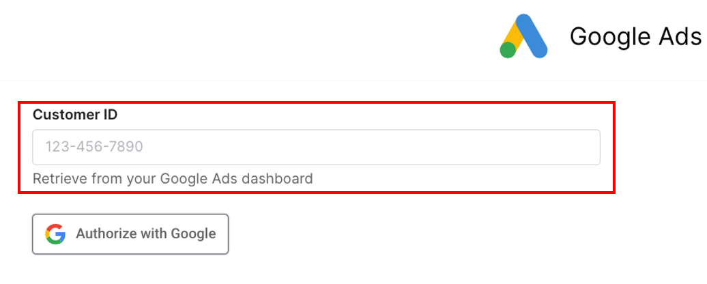Select the multicolor G logo in button
This screenshot has height=284, width=707.
pyautogui.click(x=55, y=234)
